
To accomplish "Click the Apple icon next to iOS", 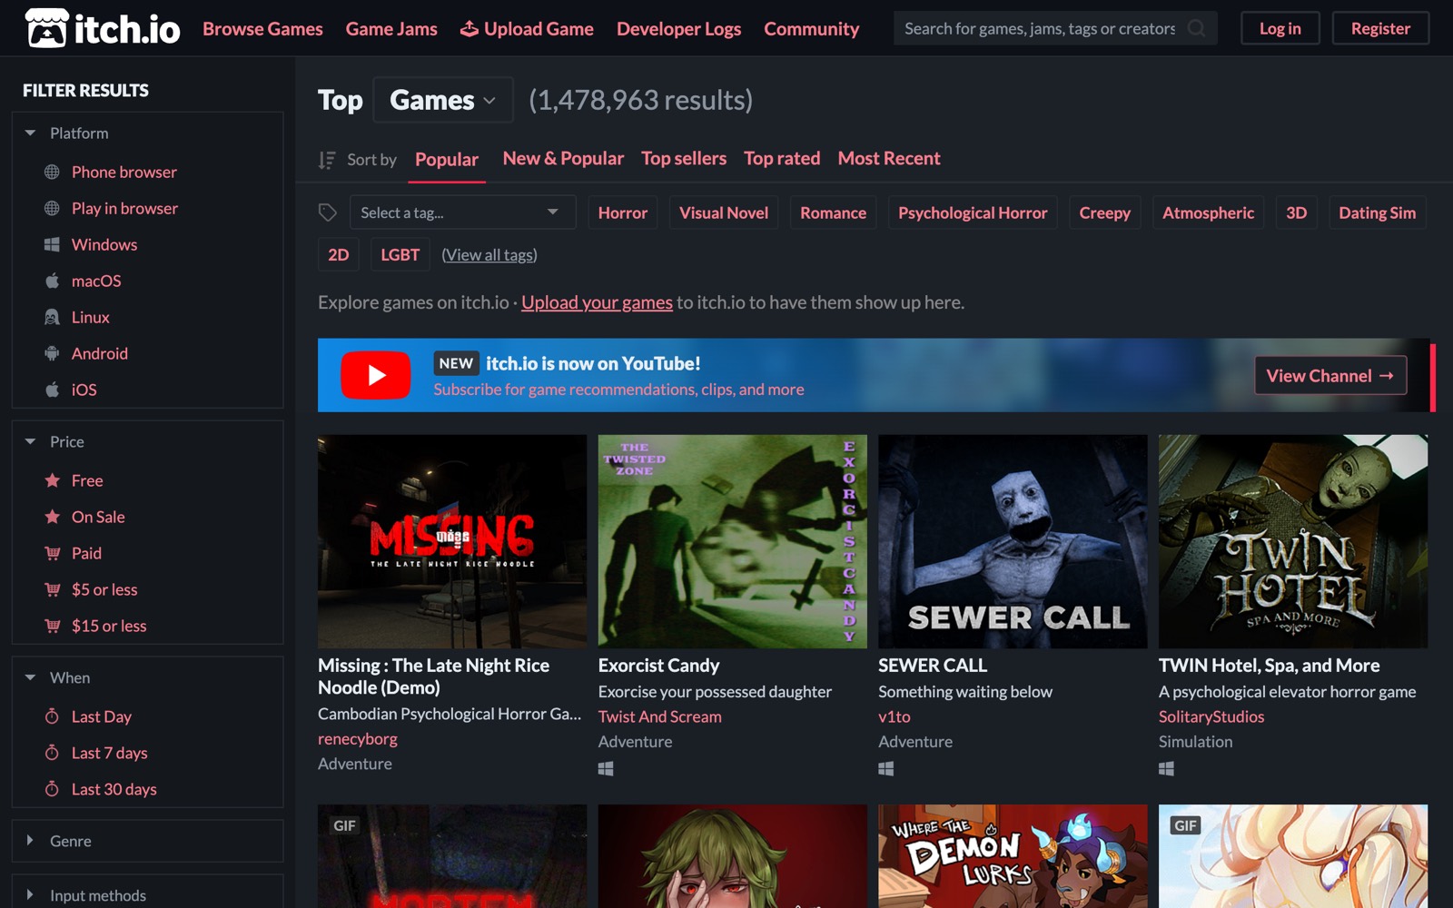I will pos(52,390).
